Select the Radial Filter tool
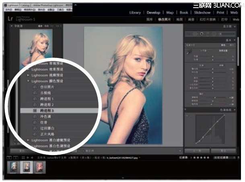Screen dimensions: 245x182 pos(214,34)
